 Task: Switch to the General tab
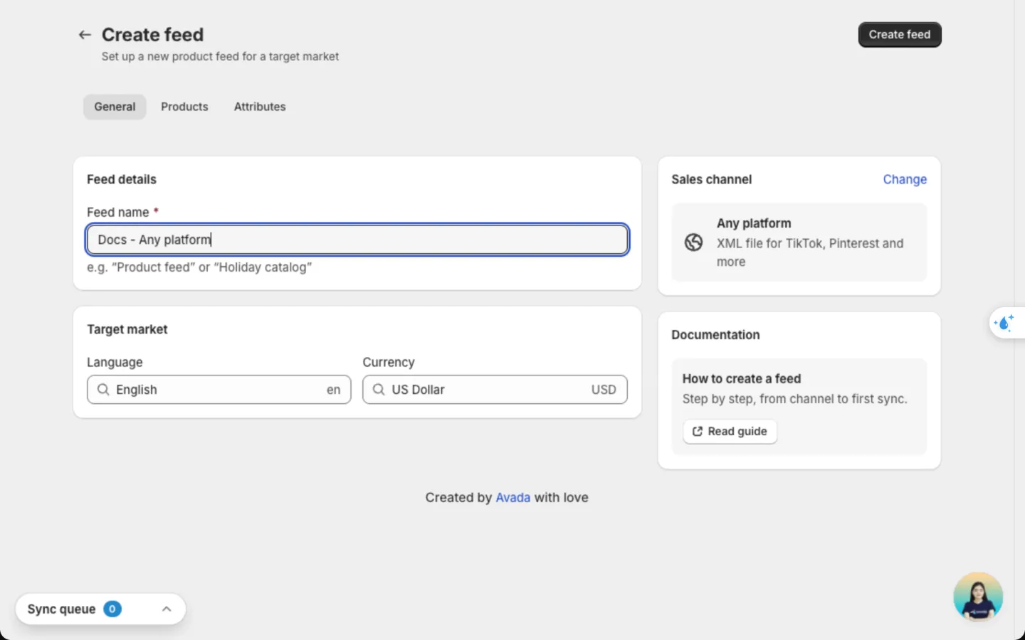[x=115, y=107]
